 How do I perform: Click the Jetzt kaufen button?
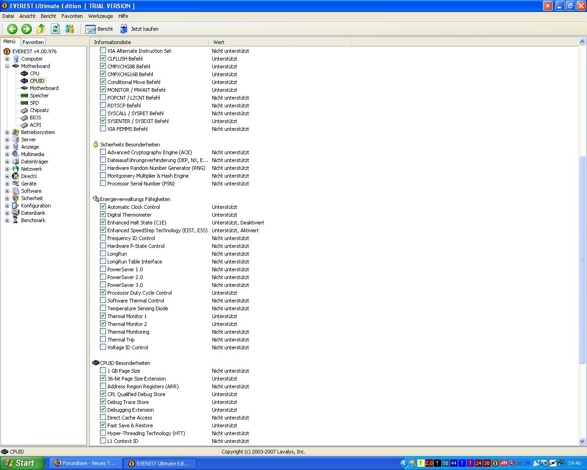(x=139, y=29)
